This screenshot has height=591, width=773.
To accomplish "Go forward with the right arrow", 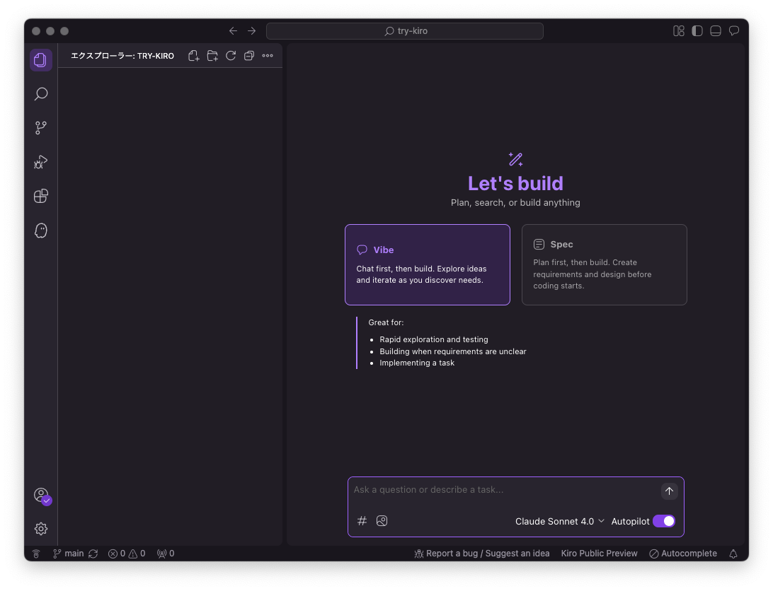I will [x=252, y=31].
